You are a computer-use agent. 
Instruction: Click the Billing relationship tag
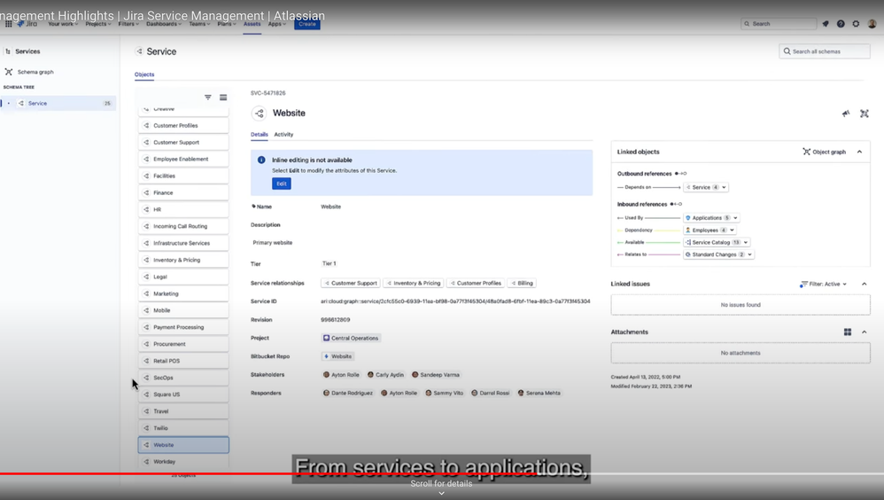coord(522,284)
